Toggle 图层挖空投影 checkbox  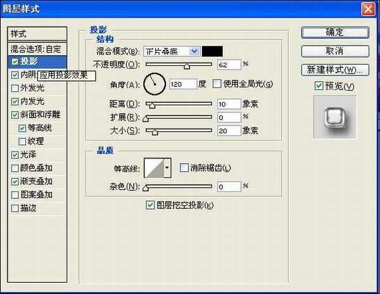coord(150,205)
